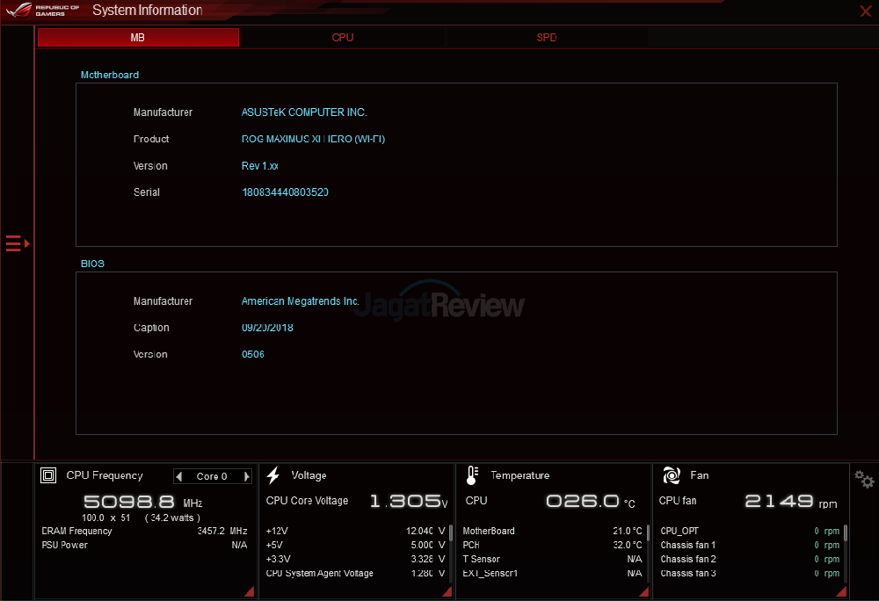
Task: Select previous core with left arrow
Action: (180, 476)
